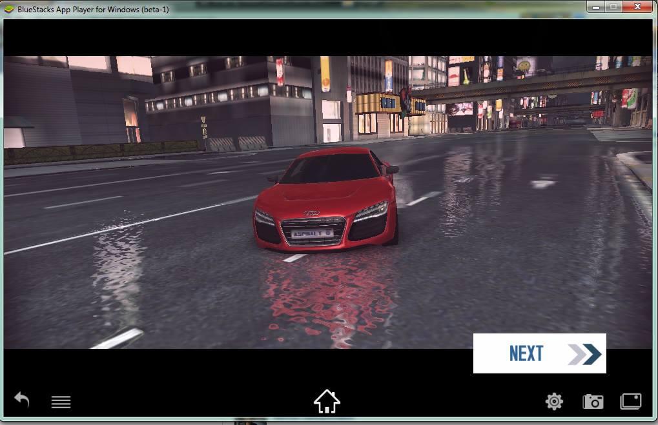Viewport: 658px width, 425px height.
Task: Minimize the BlueStacks App Player window
Action: pos(596,6)
